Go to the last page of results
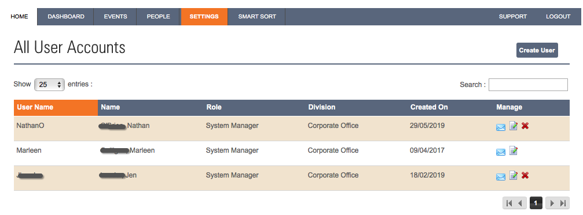This screenshot has height=215, width=583. [563, 203]
